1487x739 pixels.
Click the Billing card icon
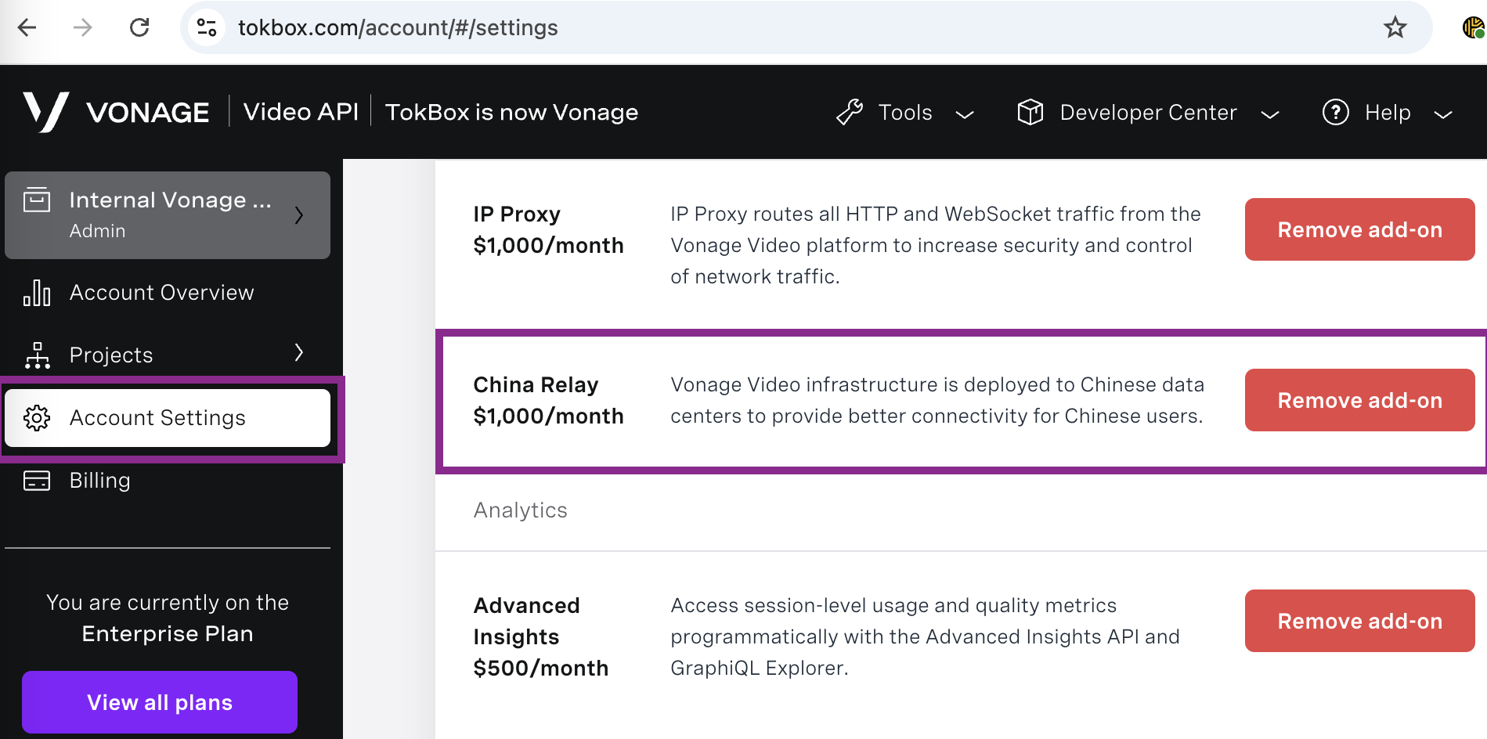pos(37,481)
